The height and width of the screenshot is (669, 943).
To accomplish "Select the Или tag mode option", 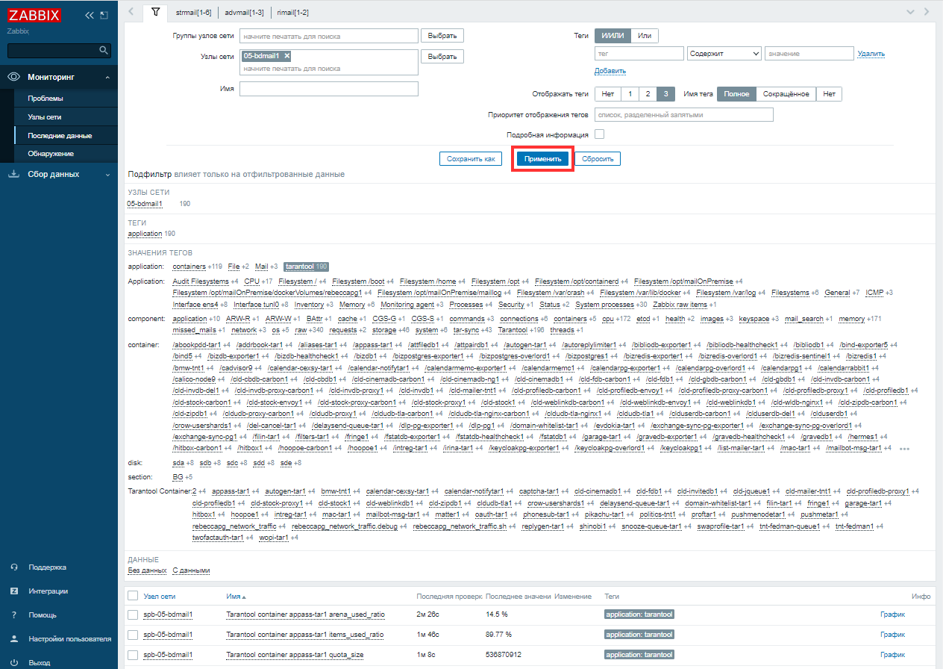I will [x=645, y=36].
